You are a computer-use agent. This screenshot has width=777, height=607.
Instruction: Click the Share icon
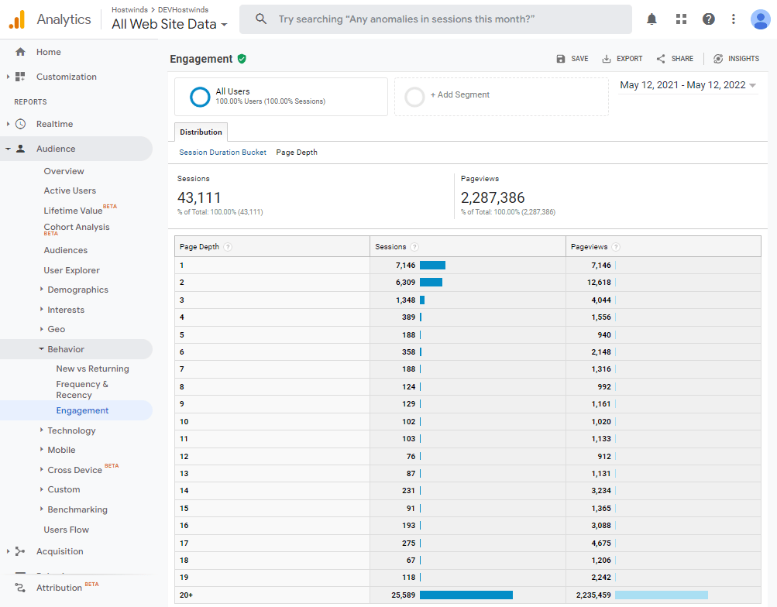pos(661,59)
